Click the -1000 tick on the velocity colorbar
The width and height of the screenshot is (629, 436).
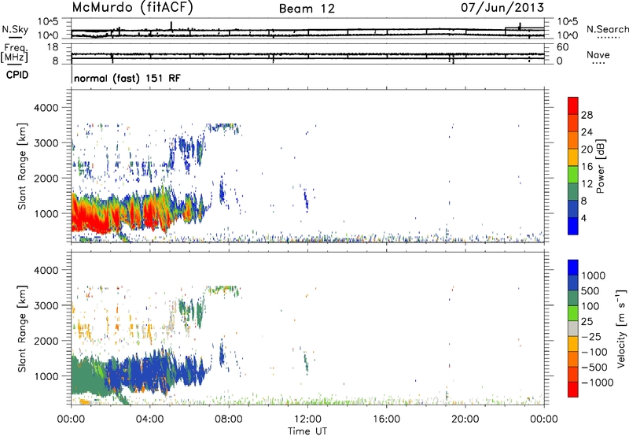tap(598, 382)
